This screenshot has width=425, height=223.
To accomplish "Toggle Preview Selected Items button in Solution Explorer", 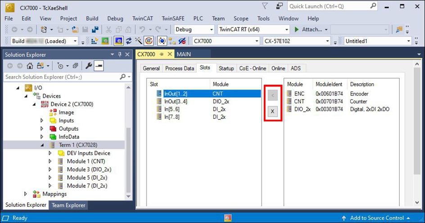I will pyautogui.click(x=99, y=66).
